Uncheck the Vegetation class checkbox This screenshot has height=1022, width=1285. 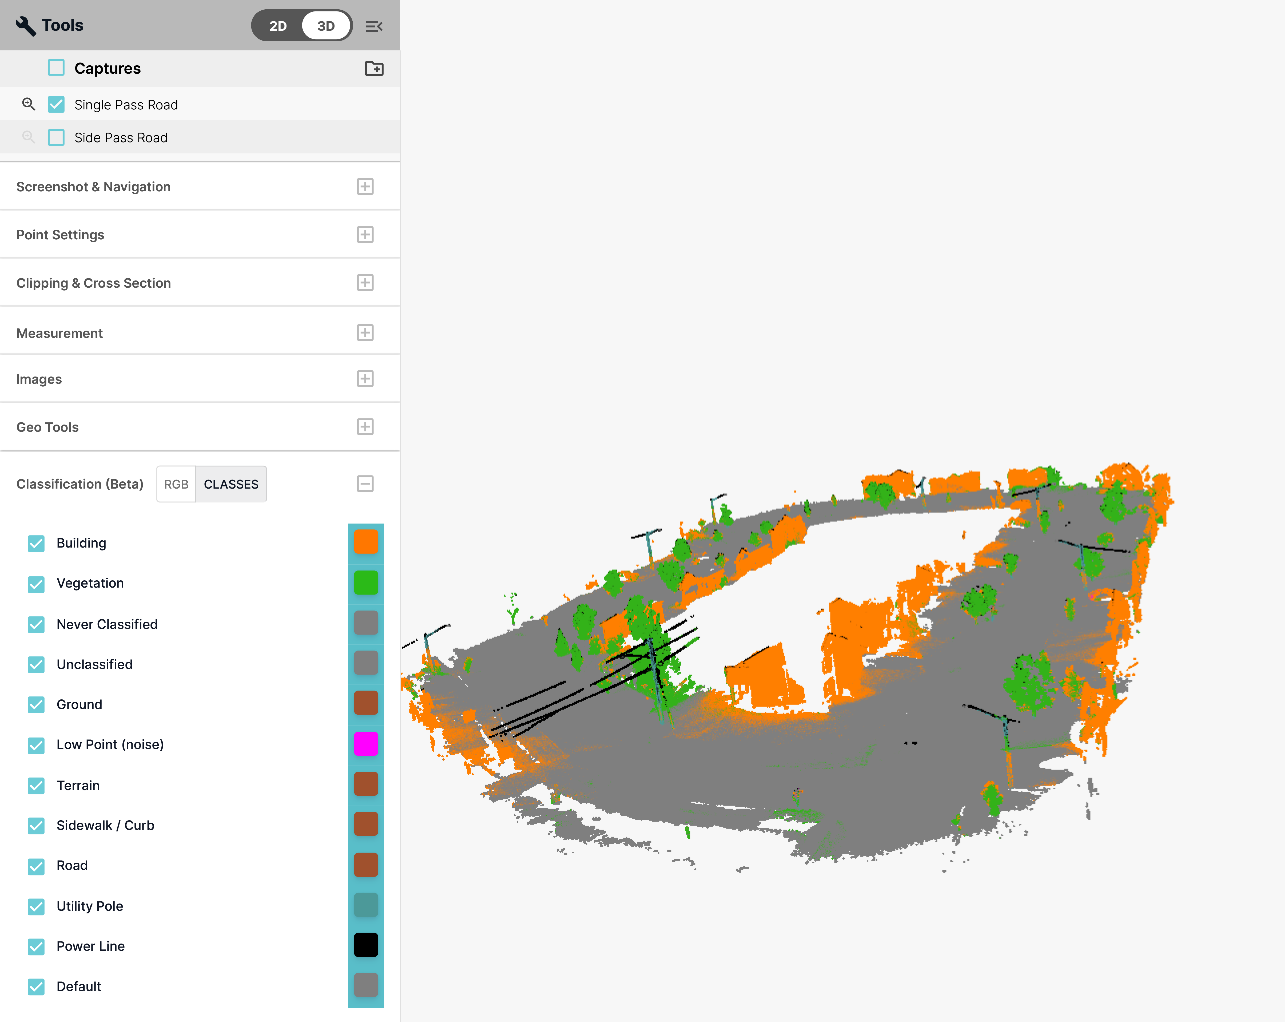36,584
